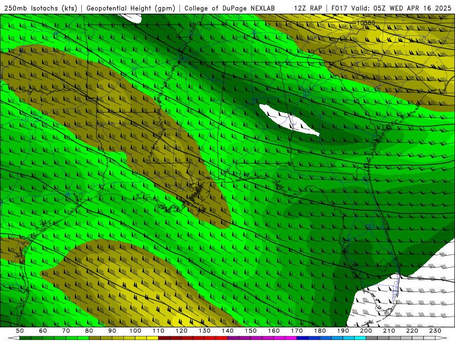Click the '160' value on the color scale
This screenshot has height=341, width=455.
pos(274,331)
